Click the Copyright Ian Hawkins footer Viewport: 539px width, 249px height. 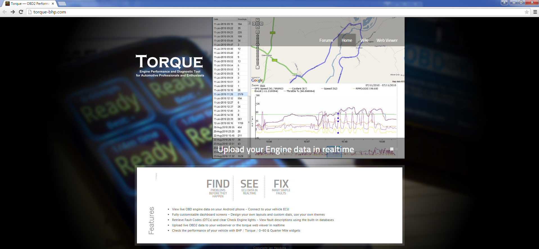tap(269, 248)
